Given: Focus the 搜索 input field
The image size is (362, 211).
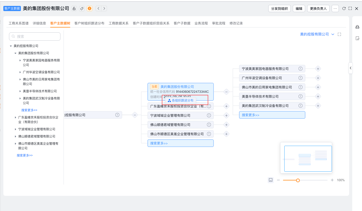Looking at the screenshot, I should coord(35,36).
